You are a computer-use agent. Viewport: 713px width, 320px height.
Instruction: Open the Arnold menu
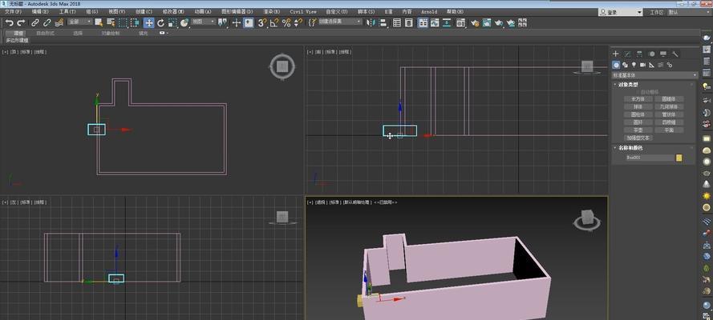tap(429, 11)
